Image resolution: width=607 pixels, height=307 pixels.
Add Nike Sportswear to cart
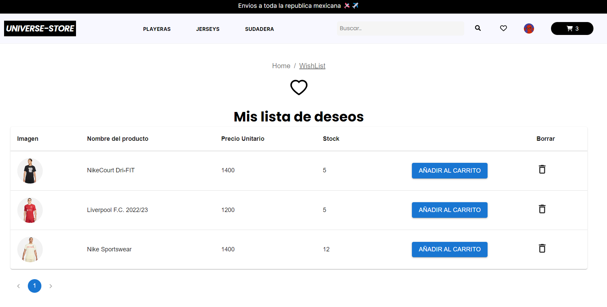tap(450, 249)
